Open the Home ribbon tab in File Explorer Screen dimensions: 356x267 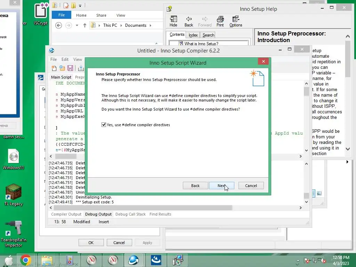[x=81, y=15]
